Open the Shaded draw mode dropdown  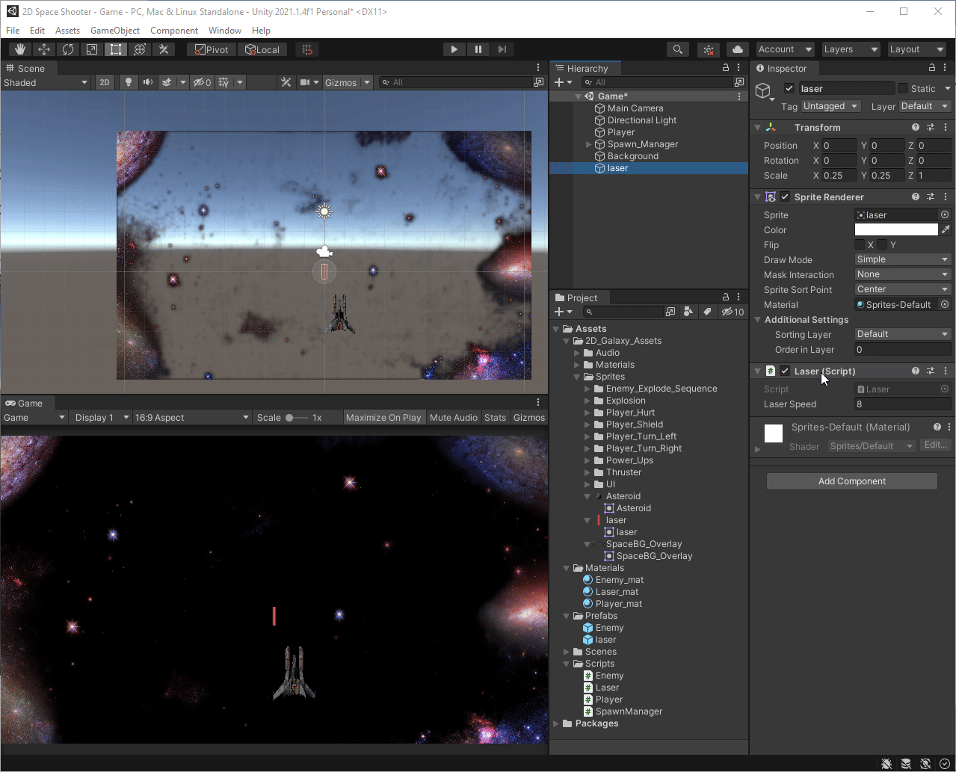pyautogui.click(x=46, y=82)
